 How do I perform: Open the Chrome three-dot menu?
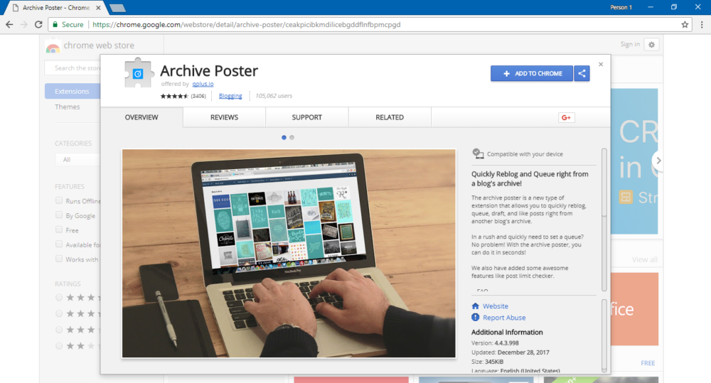tap(702, 24)
